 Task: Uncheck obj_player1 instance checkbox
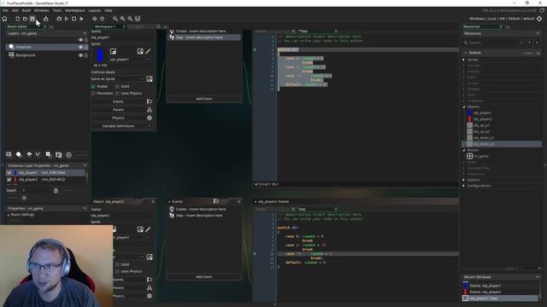pos(9,172)
